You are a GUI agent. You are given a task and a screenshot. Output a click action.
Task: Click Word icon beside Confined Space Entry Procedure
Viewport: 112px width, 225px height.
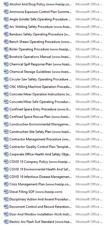coord(6,109)
